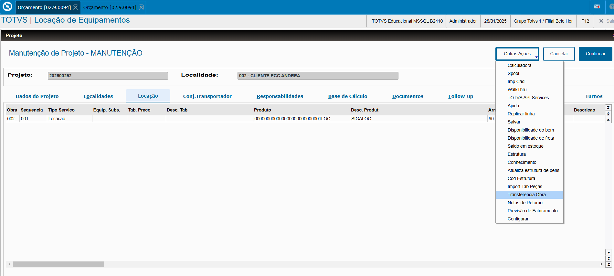The width and height of the screenshot is (614, 276).
Task: Click the F12 button
Action: tap(585, 21)
